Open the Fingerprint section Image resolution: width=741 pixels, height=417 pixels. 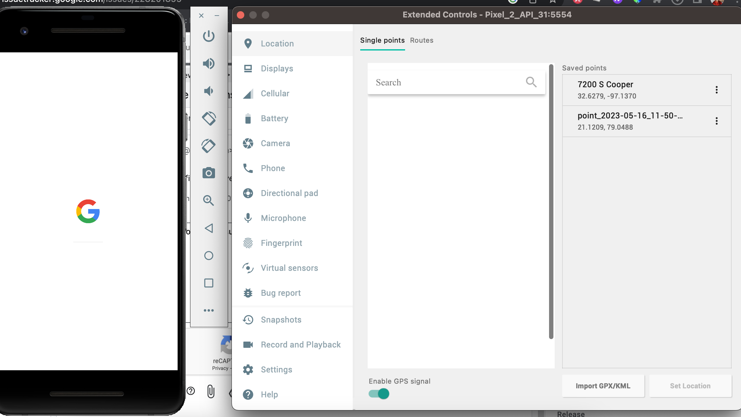pyautogui.click(x=281, y=243)
